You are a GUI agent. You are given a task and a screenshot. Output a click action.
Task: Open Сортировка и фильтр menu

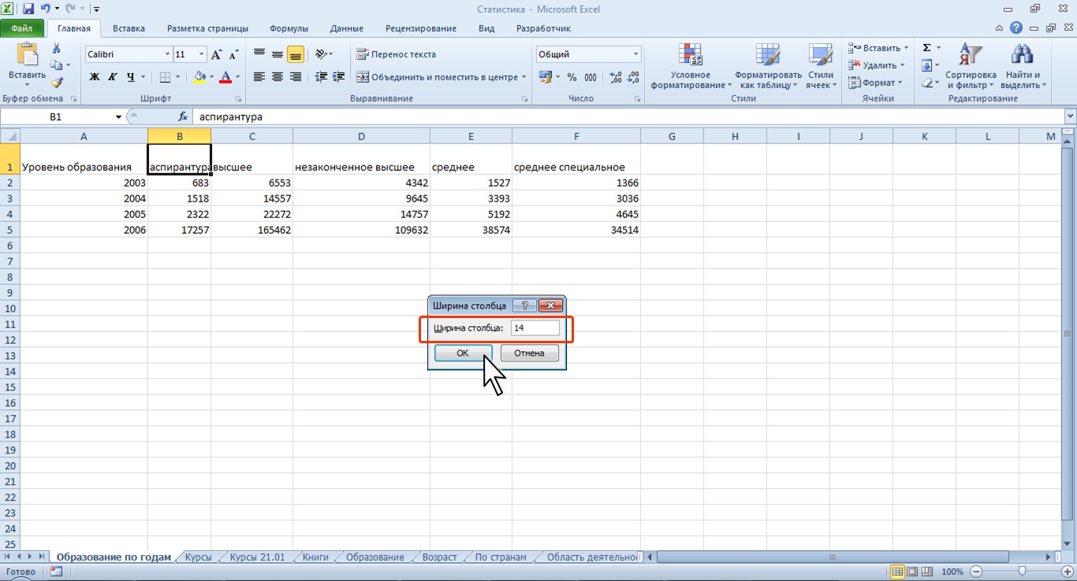(x=971, y=66)
